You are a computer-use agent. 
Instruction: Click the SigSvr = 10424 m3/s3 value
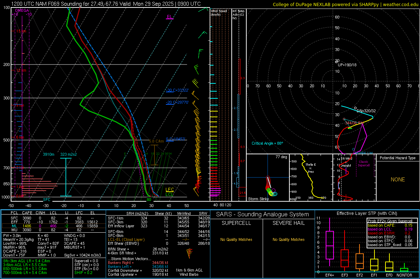pos(83,255)
